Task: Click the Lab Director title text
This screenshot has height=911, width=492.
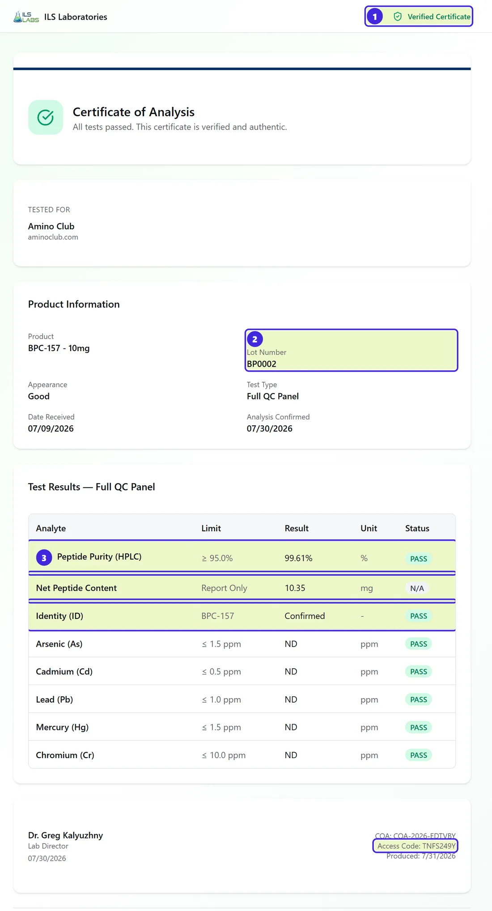Action: (48, 846)
